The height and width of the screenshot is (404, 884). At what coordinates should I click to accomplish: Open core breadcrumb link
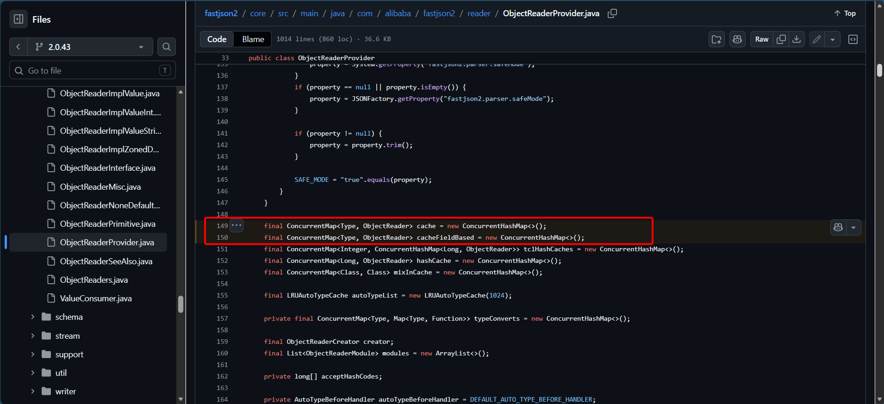coord(258,13)
